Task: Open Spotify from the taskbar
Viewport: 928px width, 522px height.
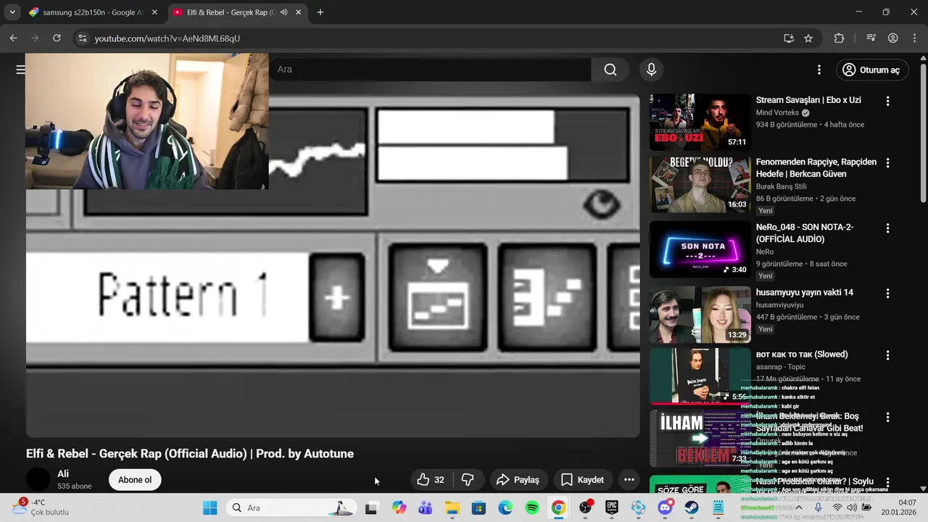Action: pyautogui.click(x=532, y=508)
